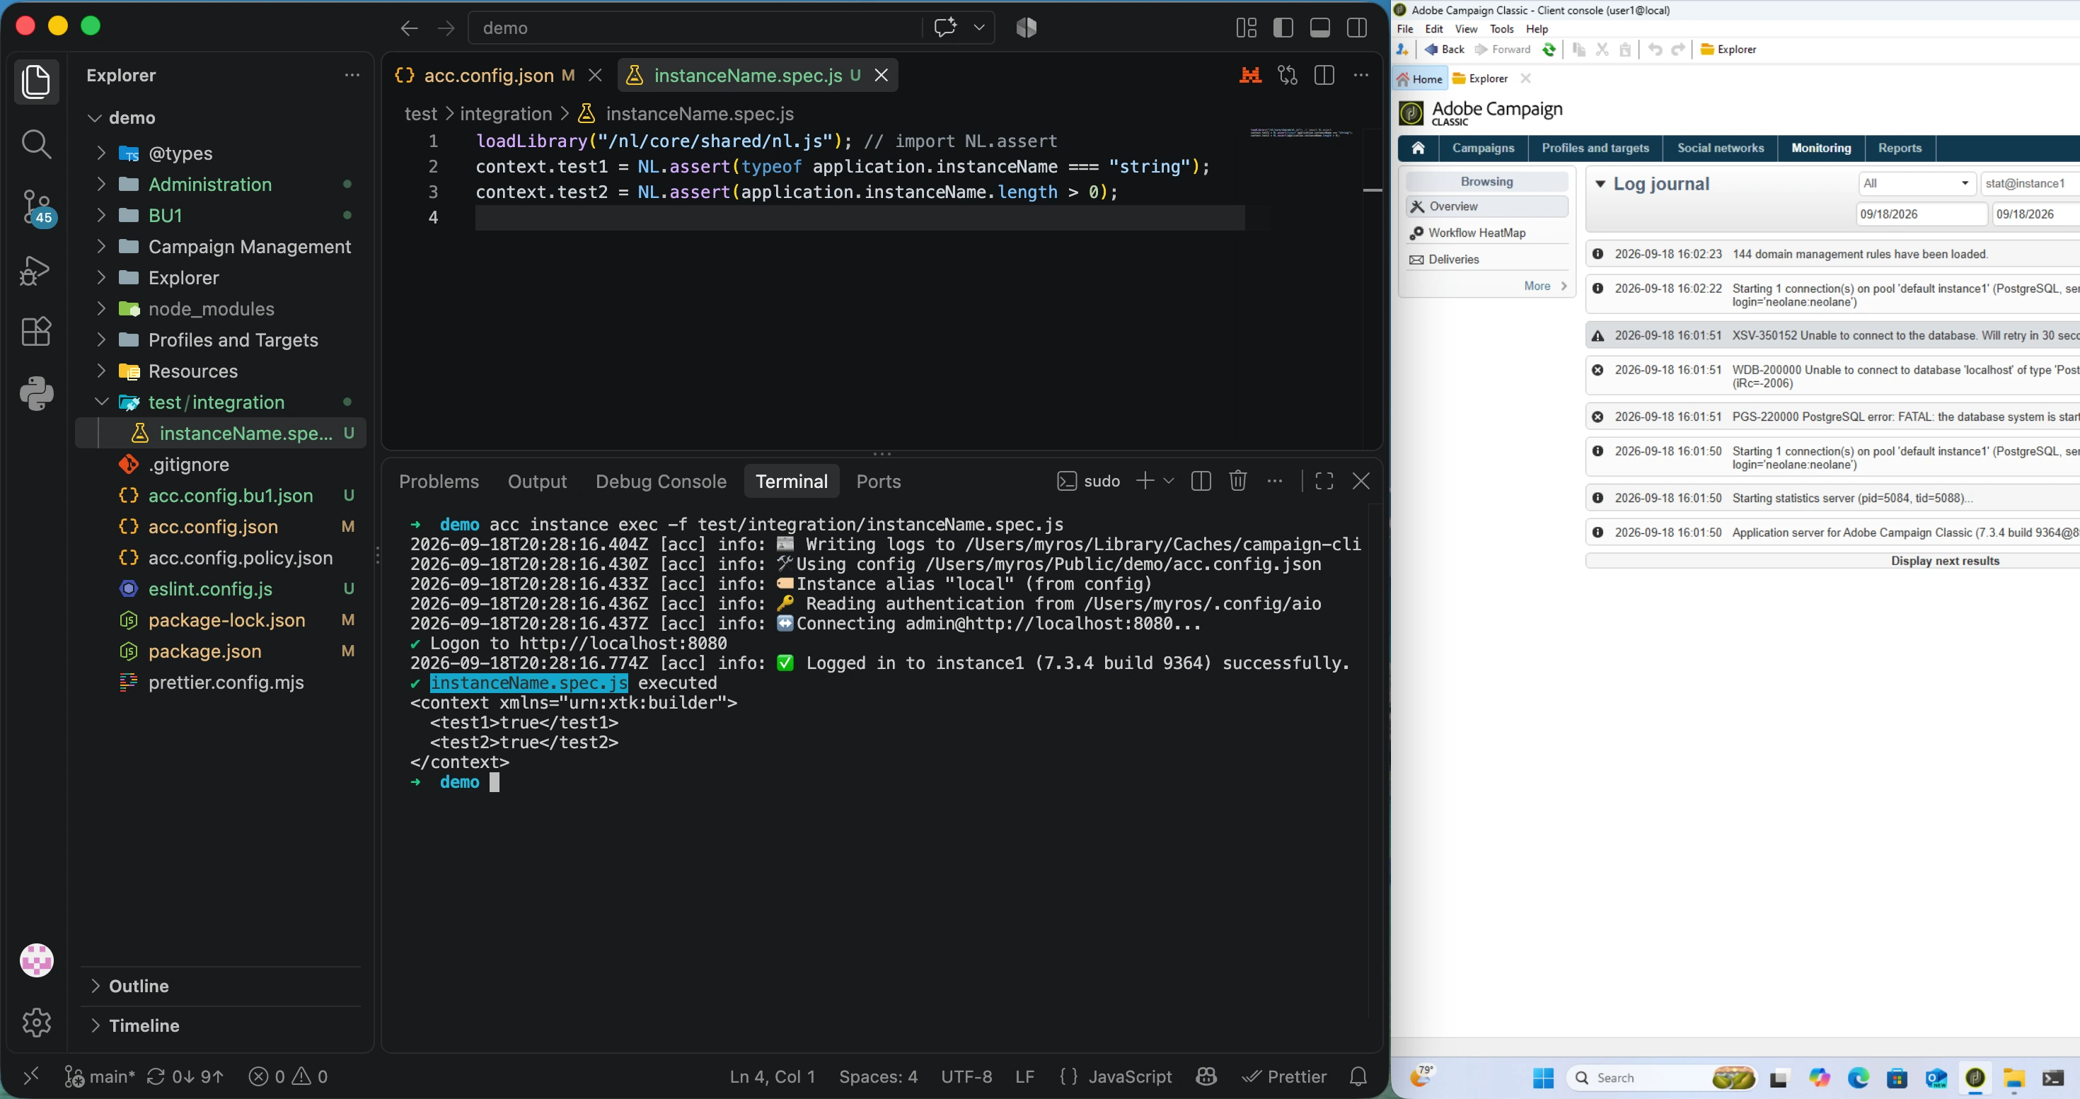Click the Back button in Adobe Campaign toolbar
Image resolution: width=2080 pixels, height=1099 pixels.
[1445, 50]
